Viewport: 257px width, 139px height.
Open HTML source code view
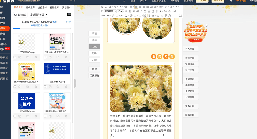coord(103,16)
